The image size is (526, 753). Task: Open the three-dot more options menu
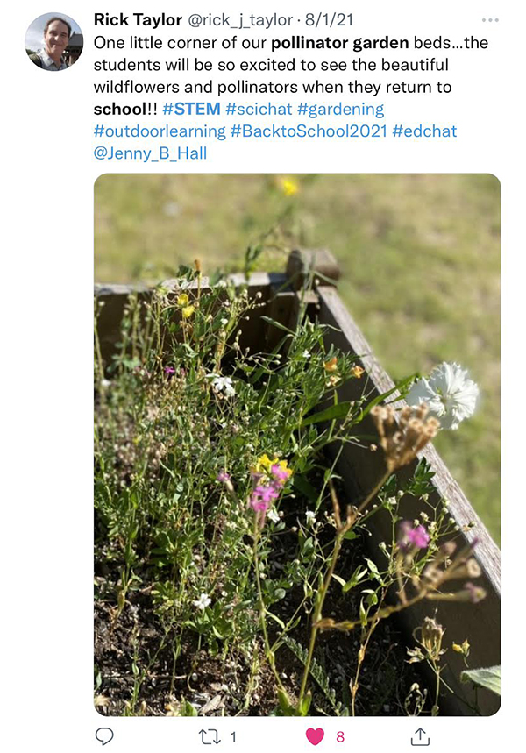[x=490, y=20]
